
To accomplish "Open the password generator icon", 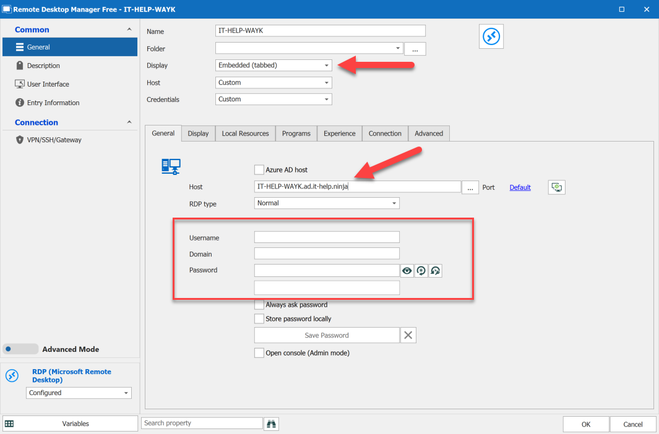I will point(421,271).
